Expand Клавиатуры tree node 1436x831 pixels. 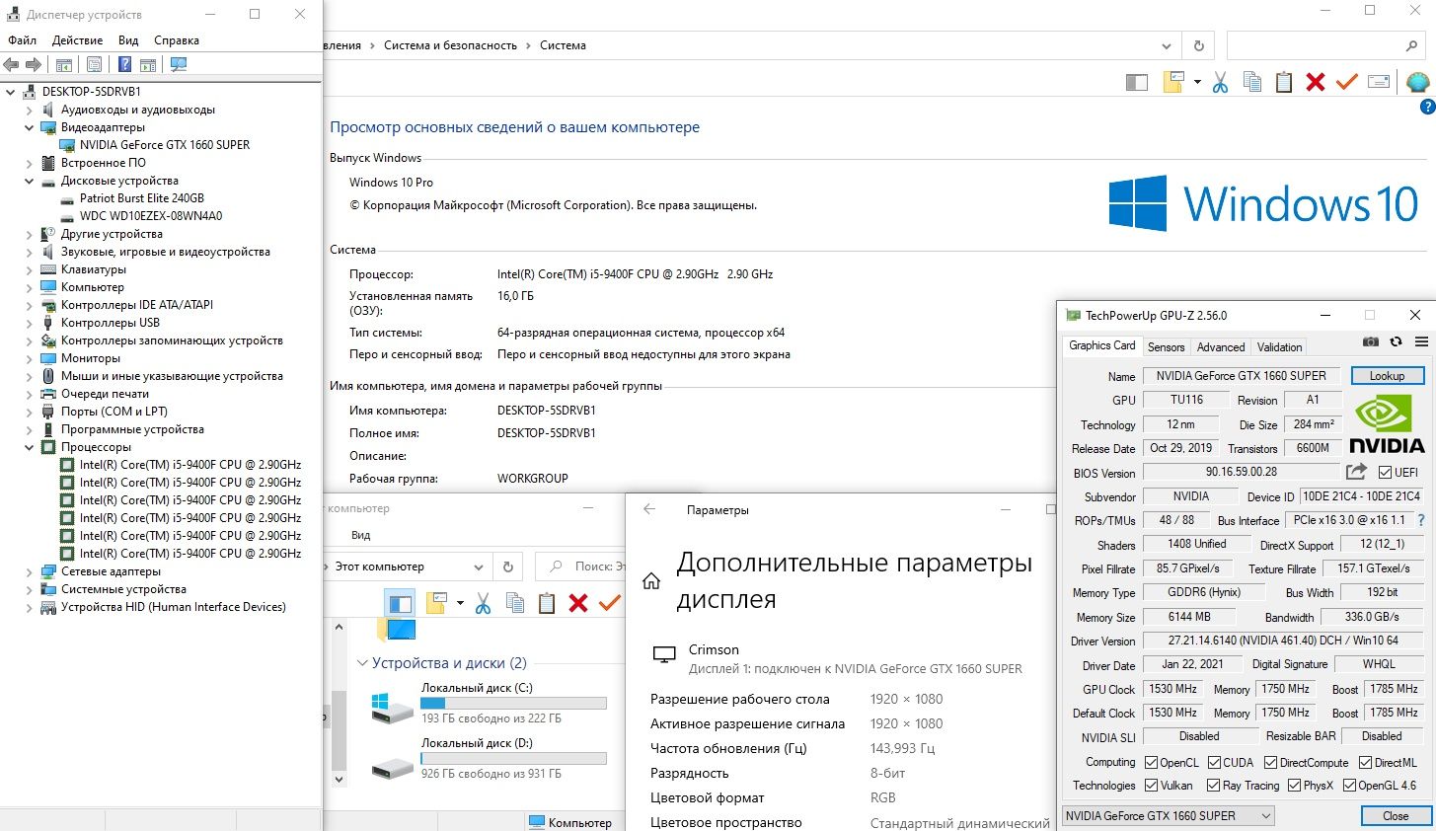pos(30,269)
